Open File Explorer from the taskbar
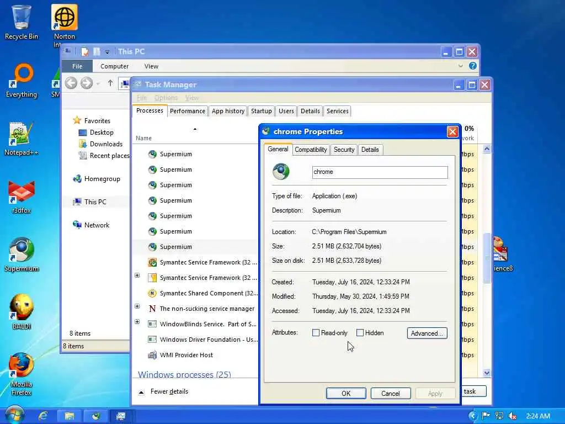The width and height of the screenshot is (565, 424). point(69,416)
